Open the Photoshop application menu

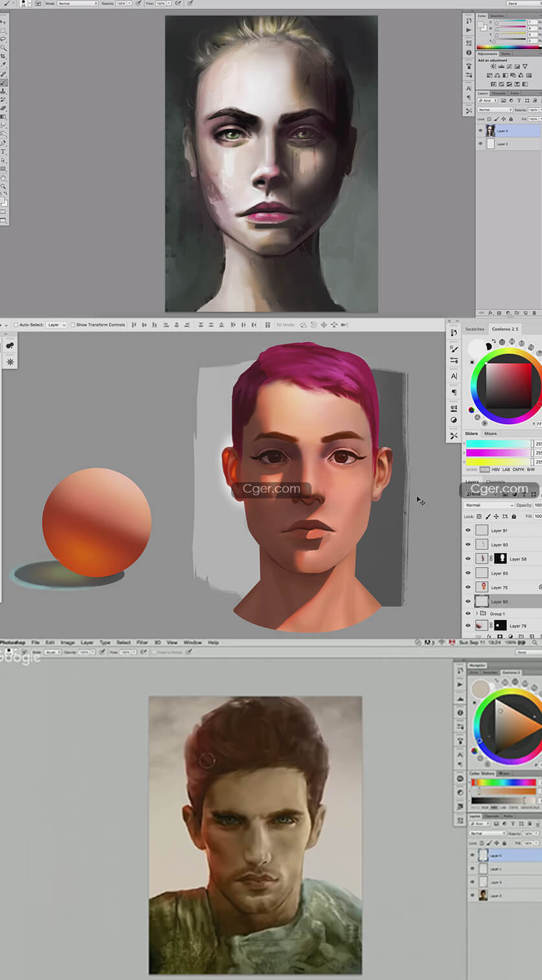coord(12,643)
